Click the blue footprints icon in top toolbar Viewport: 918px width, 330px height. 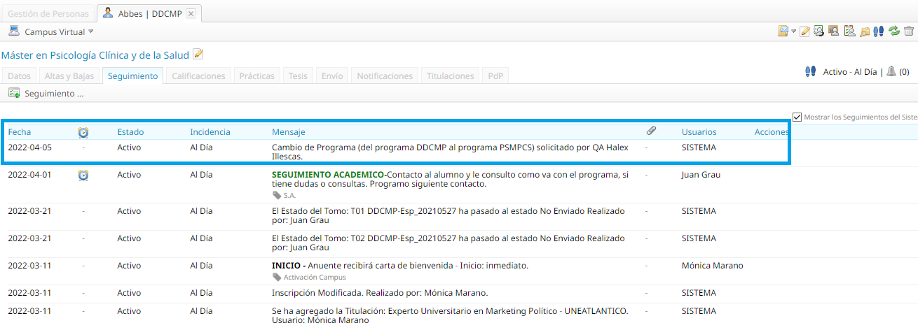(x=879, y=31)
